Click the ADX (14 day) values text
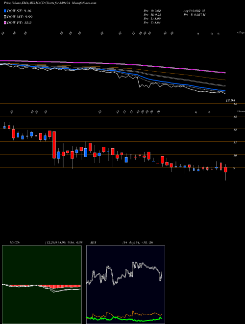 137,243
